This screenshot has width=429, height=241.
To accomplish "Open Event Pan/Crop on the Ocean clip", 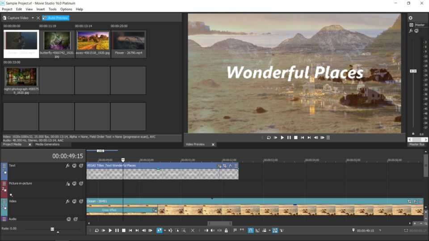I will click(x=409, y=201).
